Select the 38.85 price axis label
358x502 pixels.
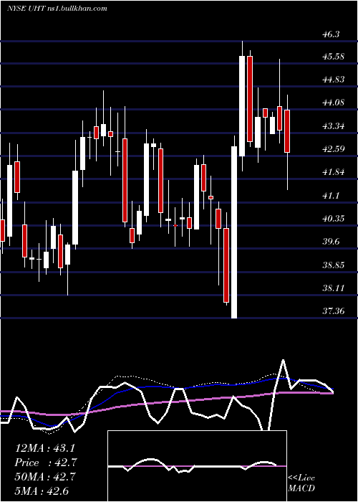click(334, 265)
